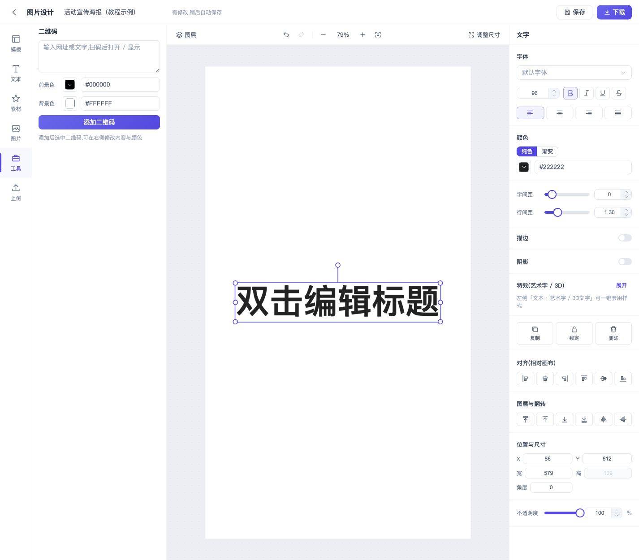Align text to center
The height and width of the screenshot is (560, 639).
pyautogui.click(x=559, y=113)
